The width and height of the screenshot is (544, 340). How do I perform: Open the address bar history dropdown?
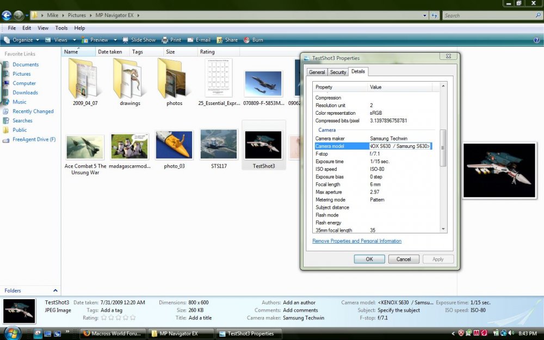click(x=425, y=15)
